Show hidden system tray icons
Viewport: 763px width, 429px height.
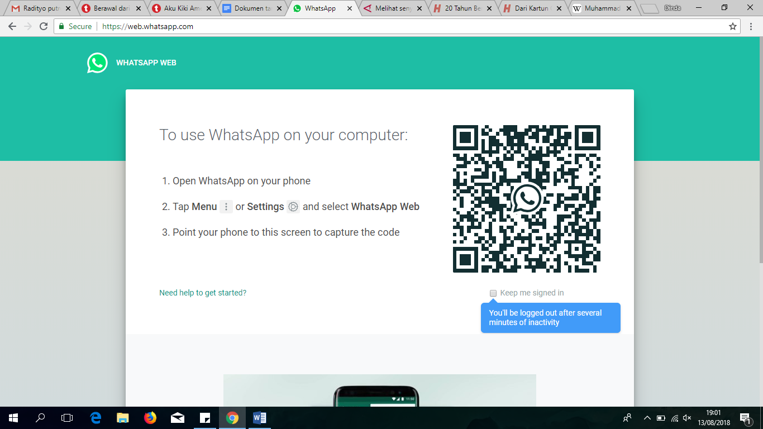click(x=647, y=418)
